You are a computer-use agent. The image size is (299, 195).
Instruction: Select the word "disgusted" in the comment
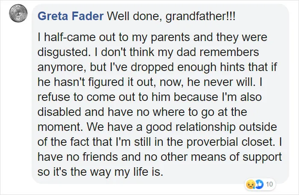tap(63, 52)
